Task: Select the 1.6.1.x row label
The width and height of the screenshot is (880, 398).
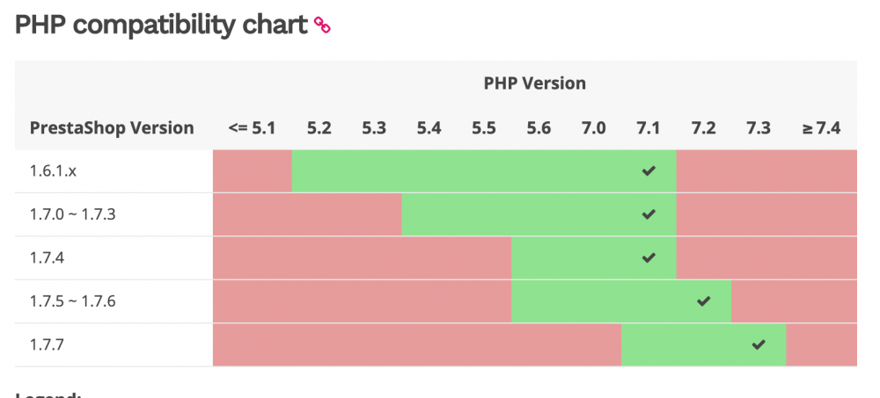Action: click(x=53, y=171)
